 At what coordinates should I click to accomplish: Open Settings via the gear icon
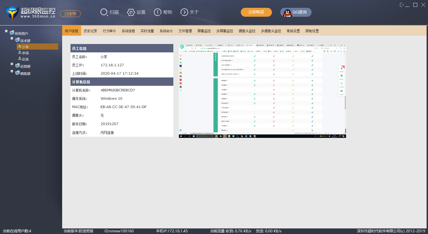pyautogui.click(x=131, y=12)
